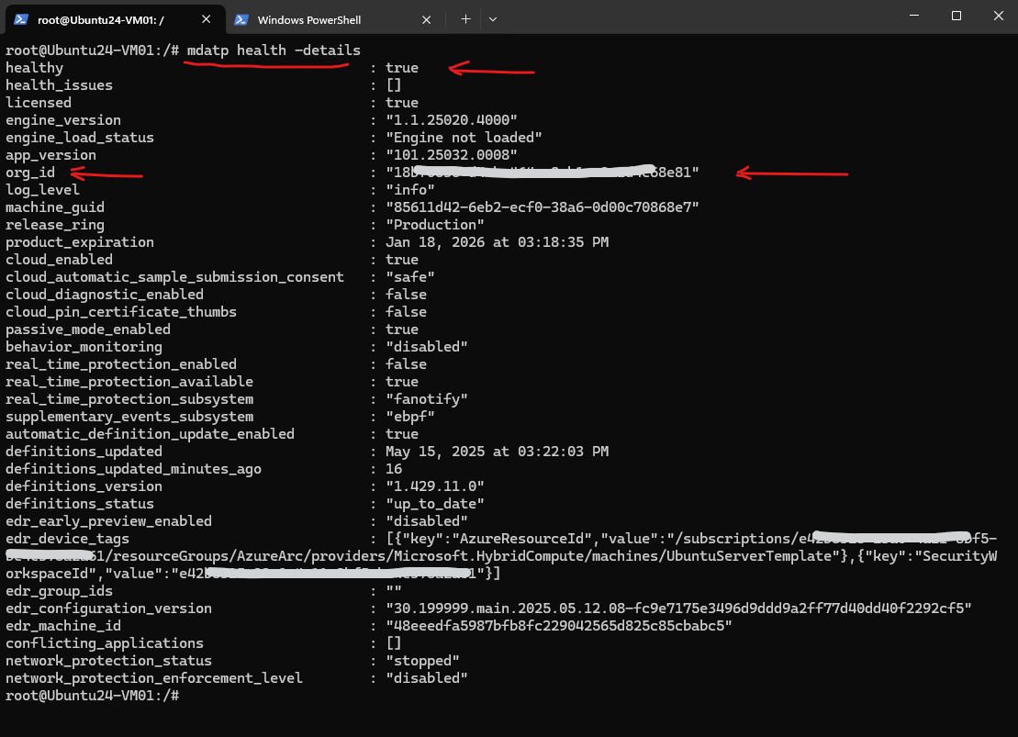Click the release_ring value "Production"

point(435,225)
